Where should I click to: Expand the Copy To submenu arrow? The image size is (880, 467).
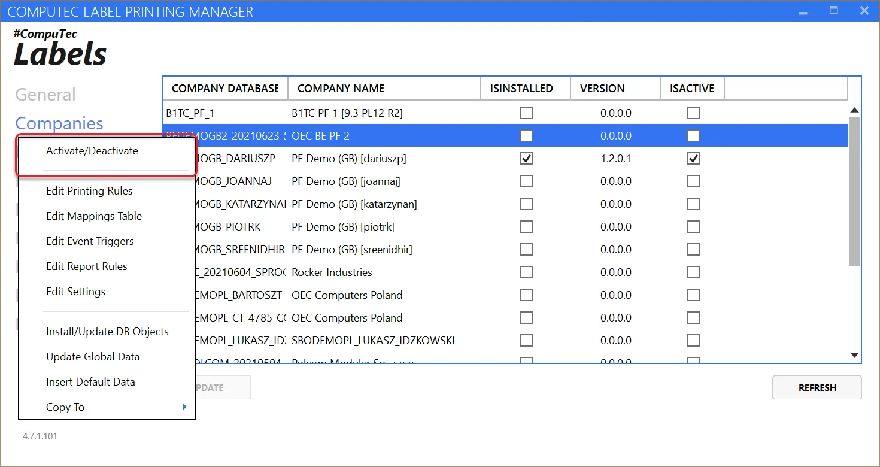pos(185,407)
